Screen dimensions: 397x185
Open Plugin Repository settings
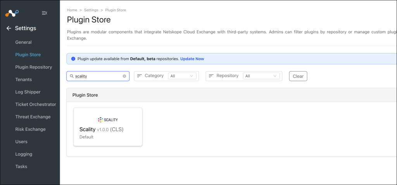point(34,67)
